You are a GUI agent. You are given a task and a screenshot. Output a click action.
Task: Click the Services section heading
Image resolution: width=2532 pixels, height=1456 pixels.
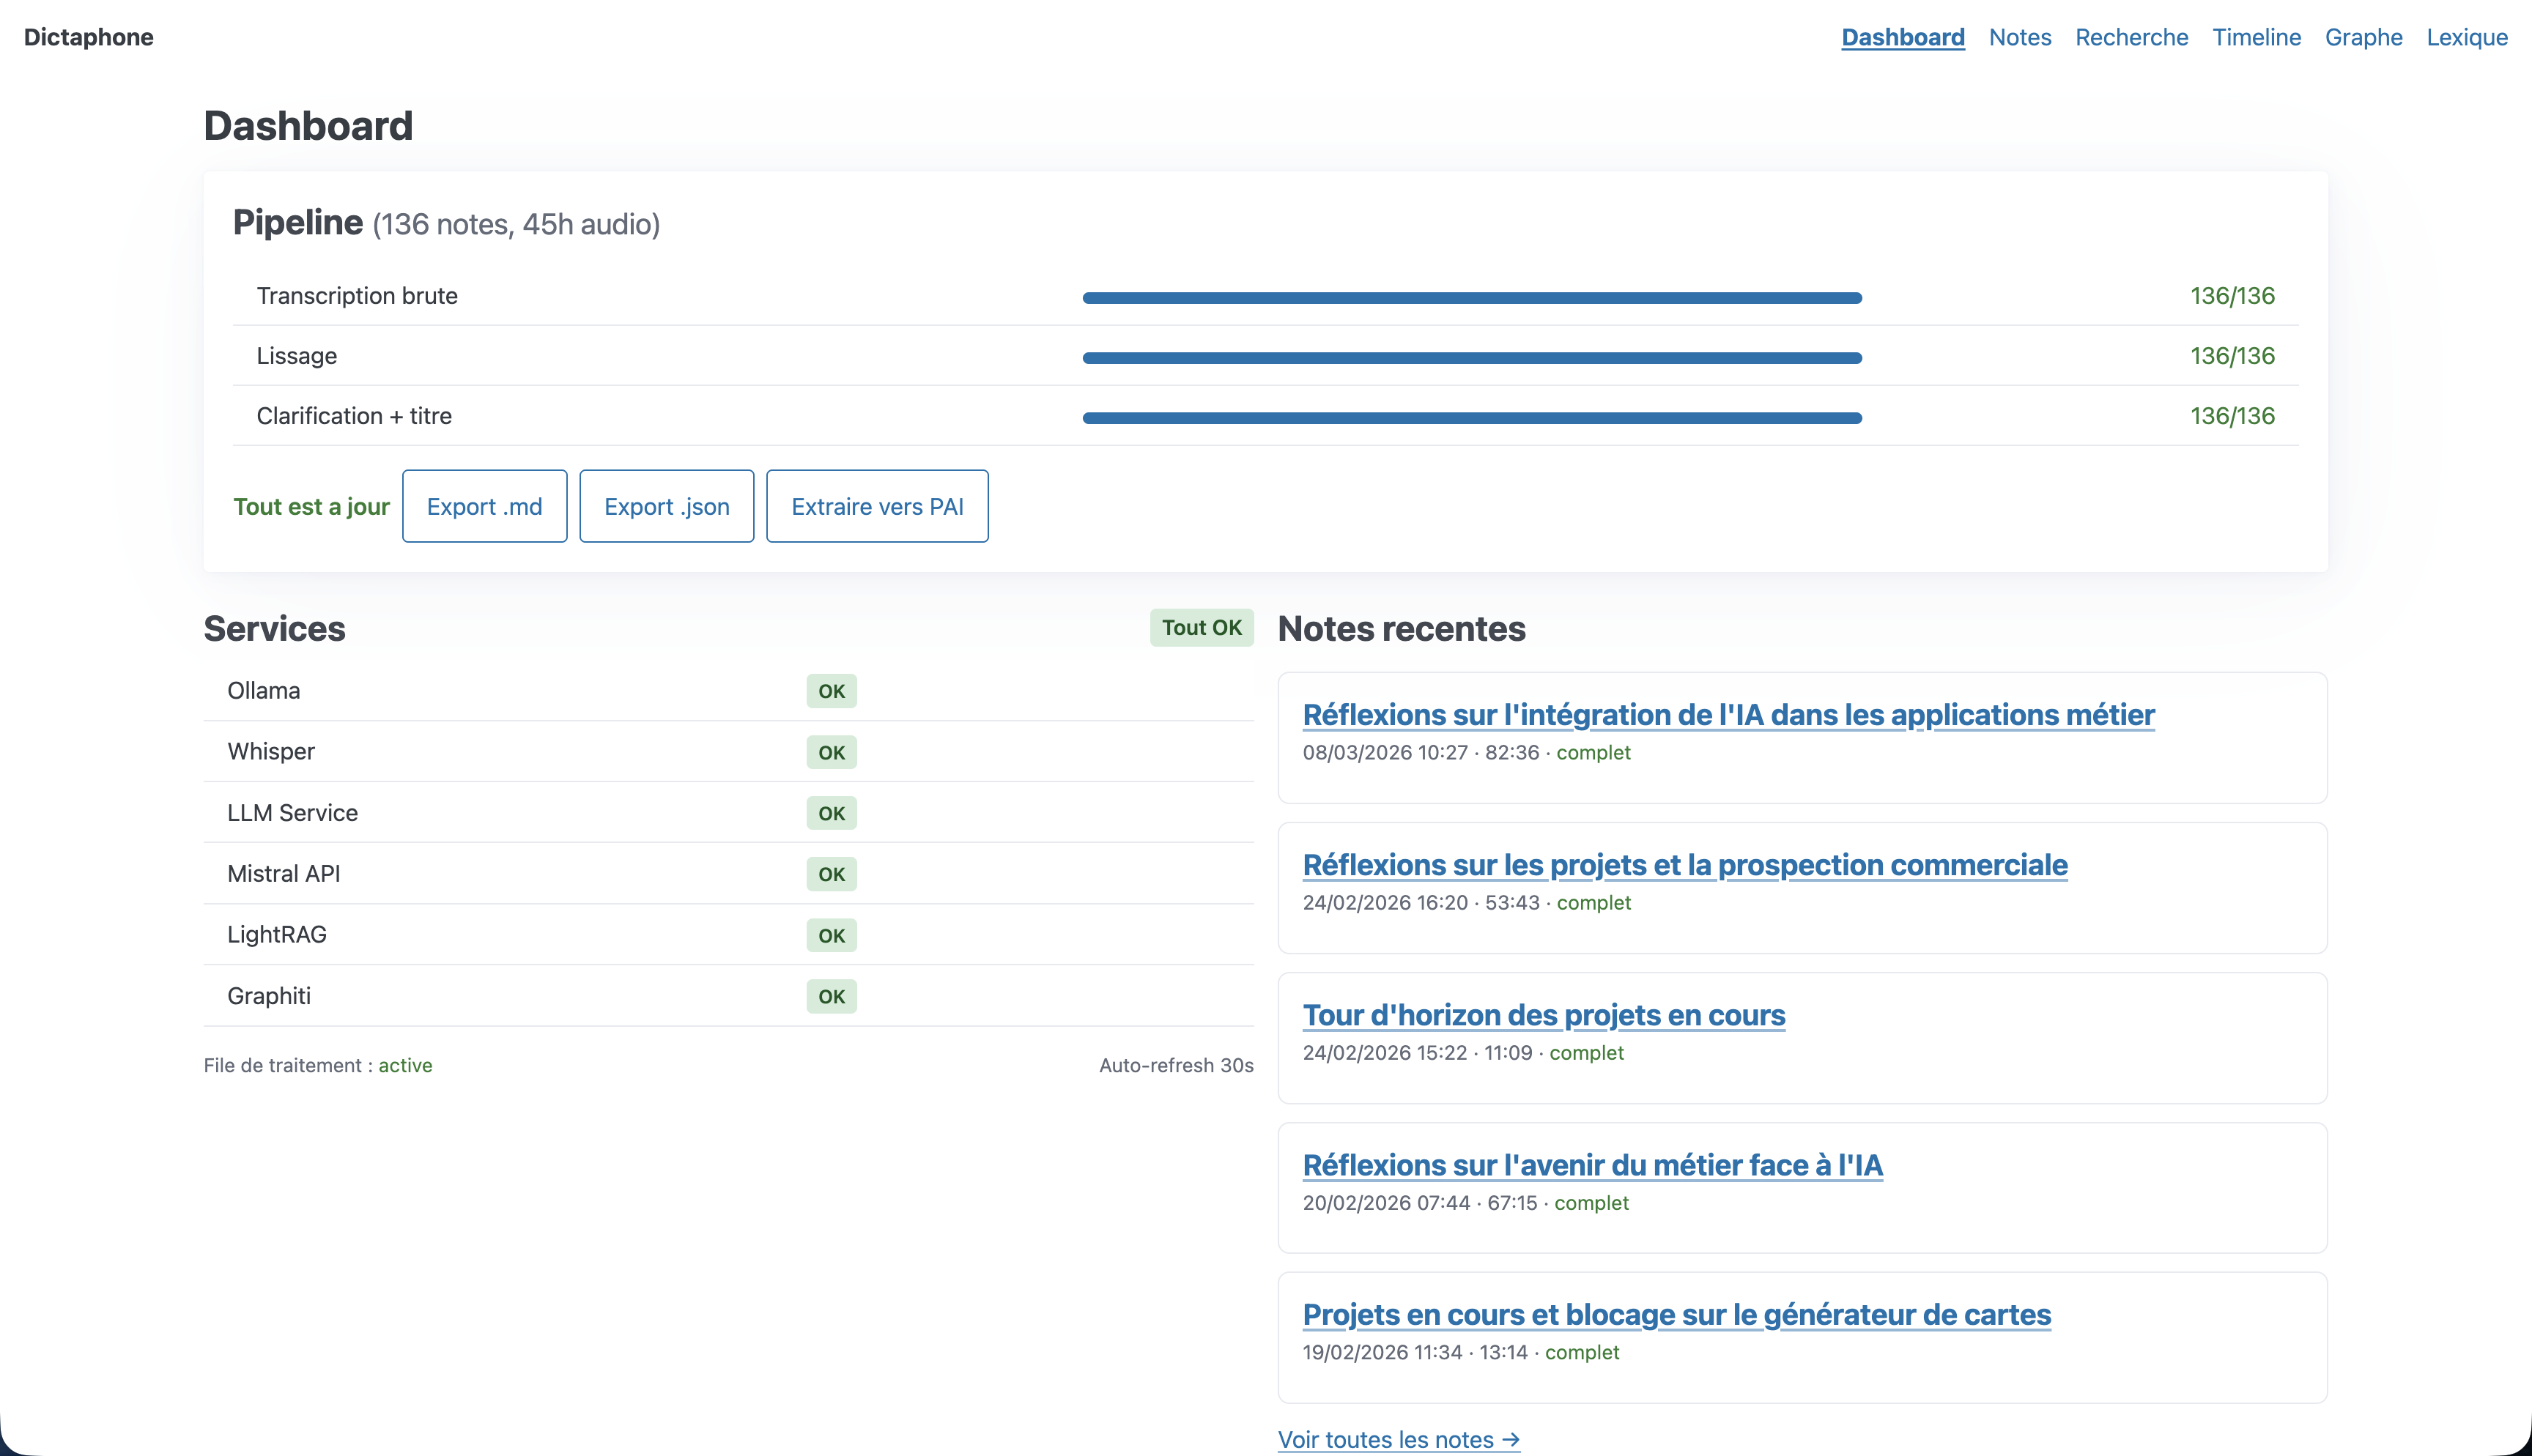(x=275, y=629)
